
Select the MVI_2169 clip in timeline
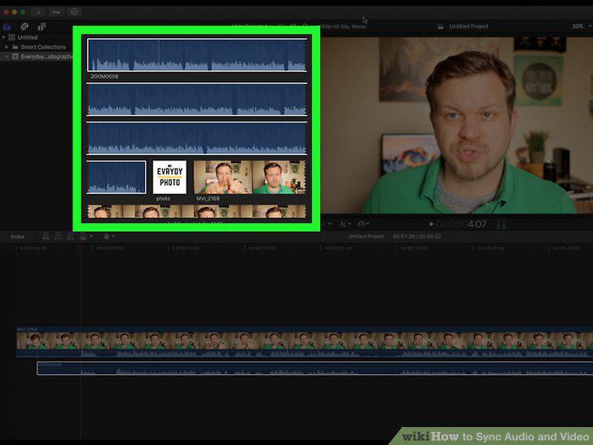(305, 341)
